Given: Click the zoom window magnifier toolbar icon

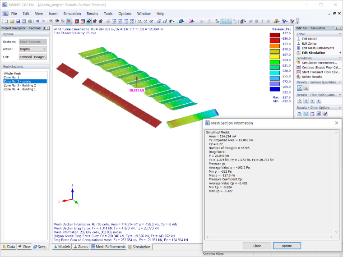Looking at the screenshot, I should click(126, 21).
